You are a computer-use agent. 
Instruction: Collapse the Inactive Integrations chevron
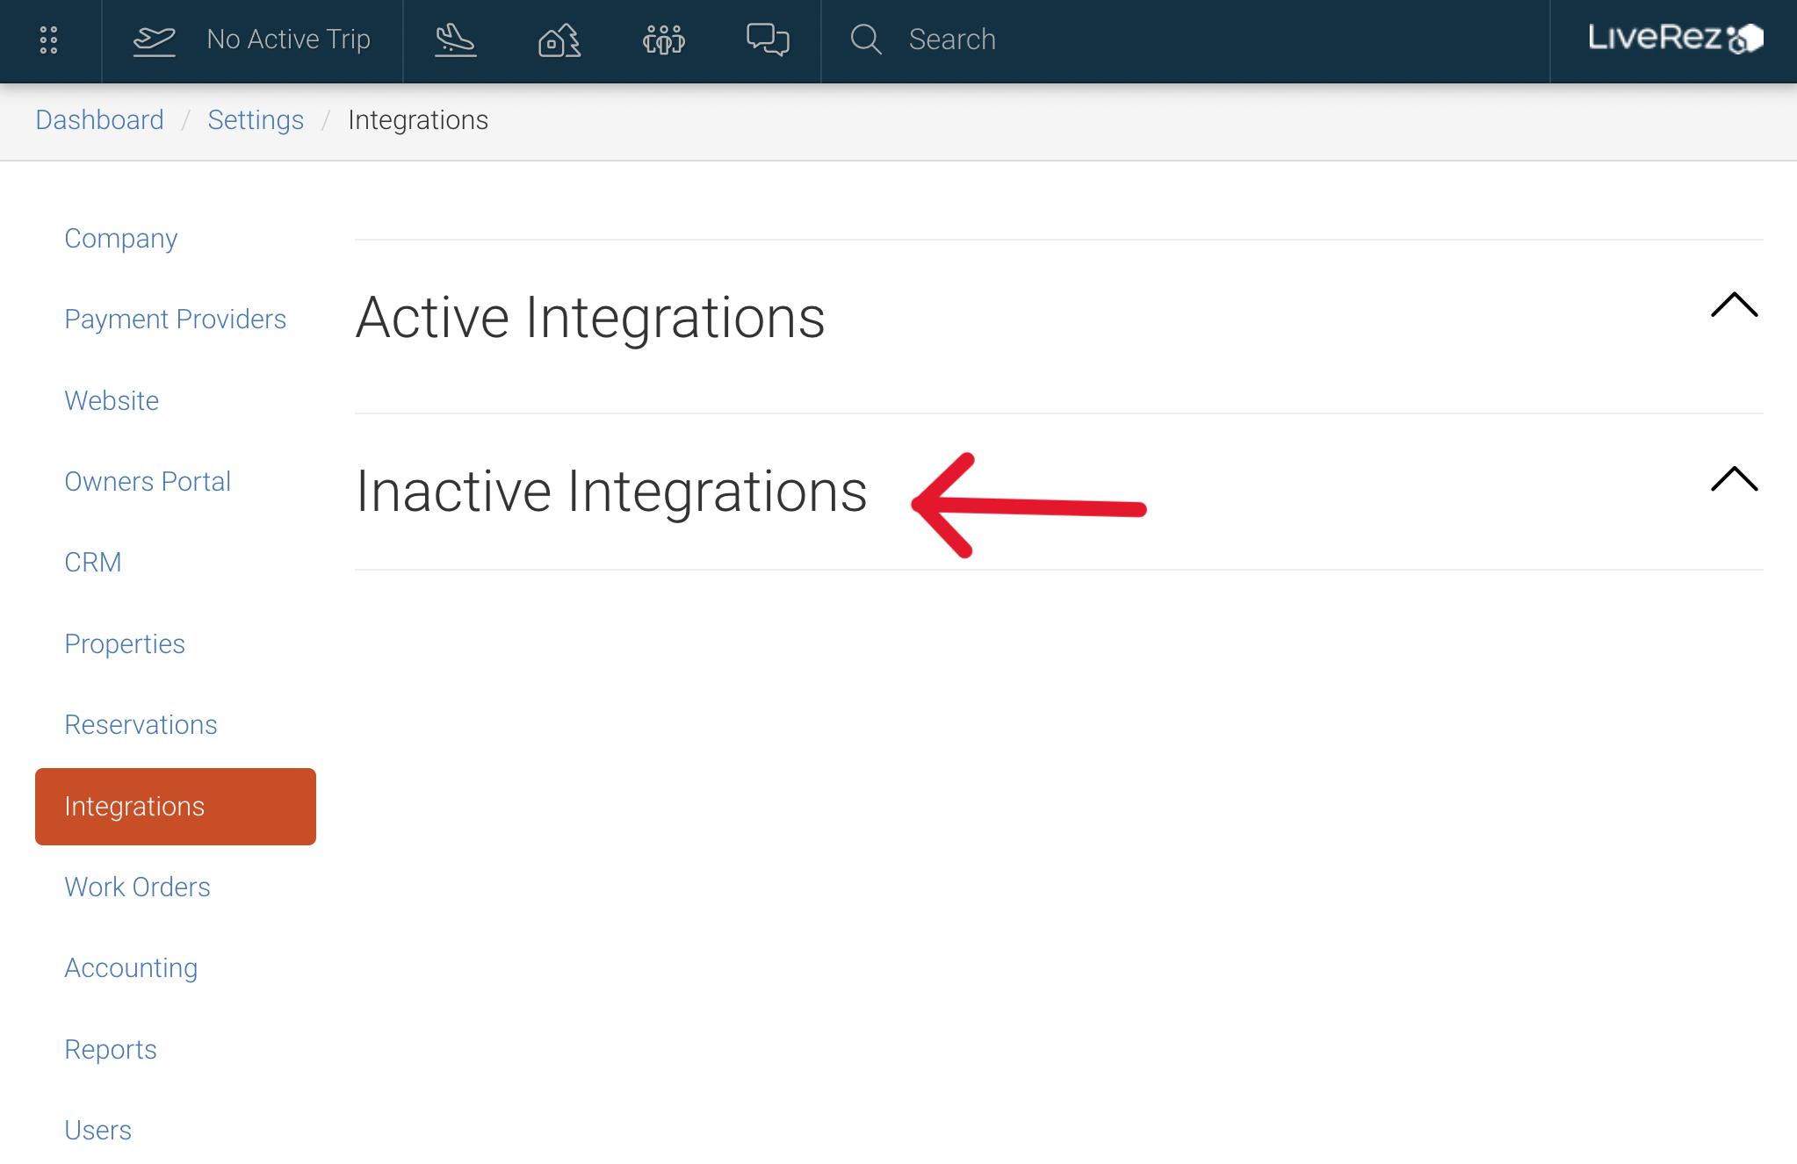(x=1735, y=478)
